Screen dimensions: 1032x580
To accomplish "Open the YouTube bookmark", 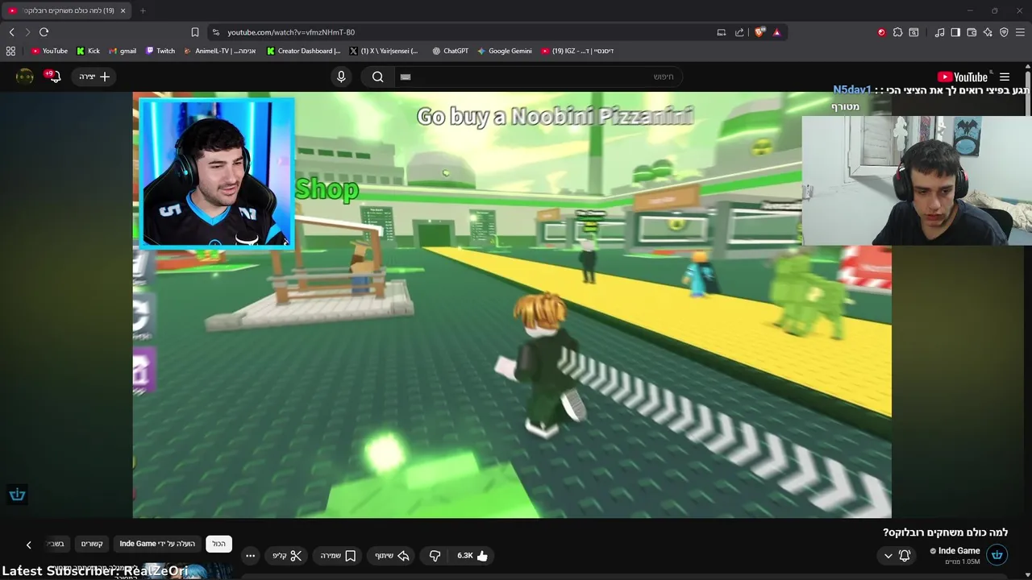I will [x=49, y=51].
